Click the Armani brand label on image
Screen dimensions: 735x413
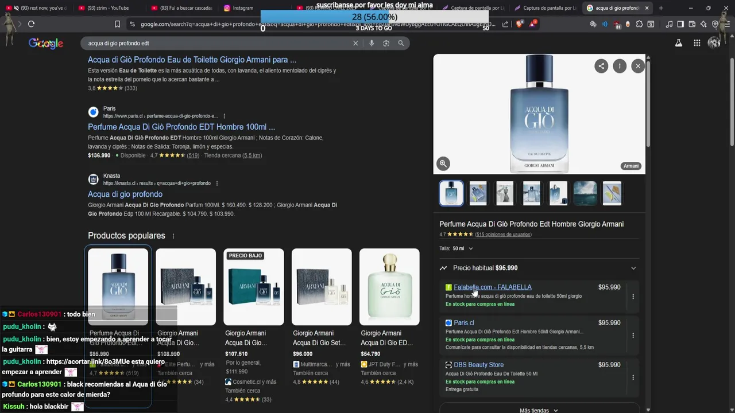coord(631,166)
